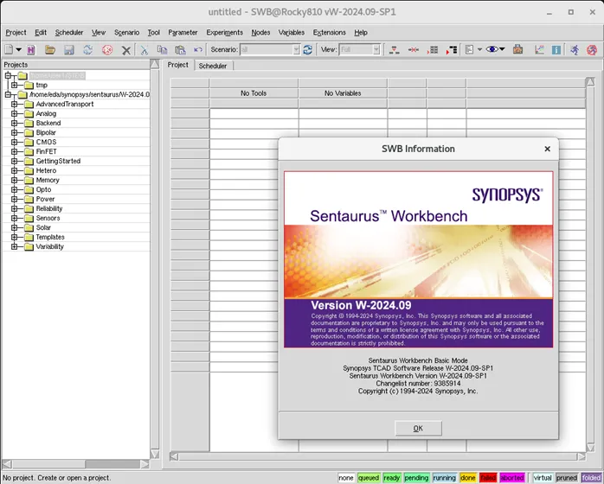This screenshot has width=604, height=484.
Task: Expand the AdvancedTransport folder
Action: pos(14,104)
